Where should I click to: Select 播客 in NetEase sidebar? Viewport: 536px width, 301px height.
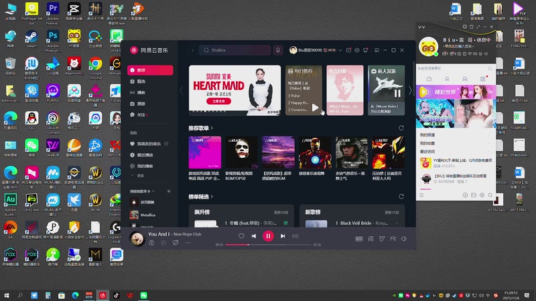[x=150, y=92]
